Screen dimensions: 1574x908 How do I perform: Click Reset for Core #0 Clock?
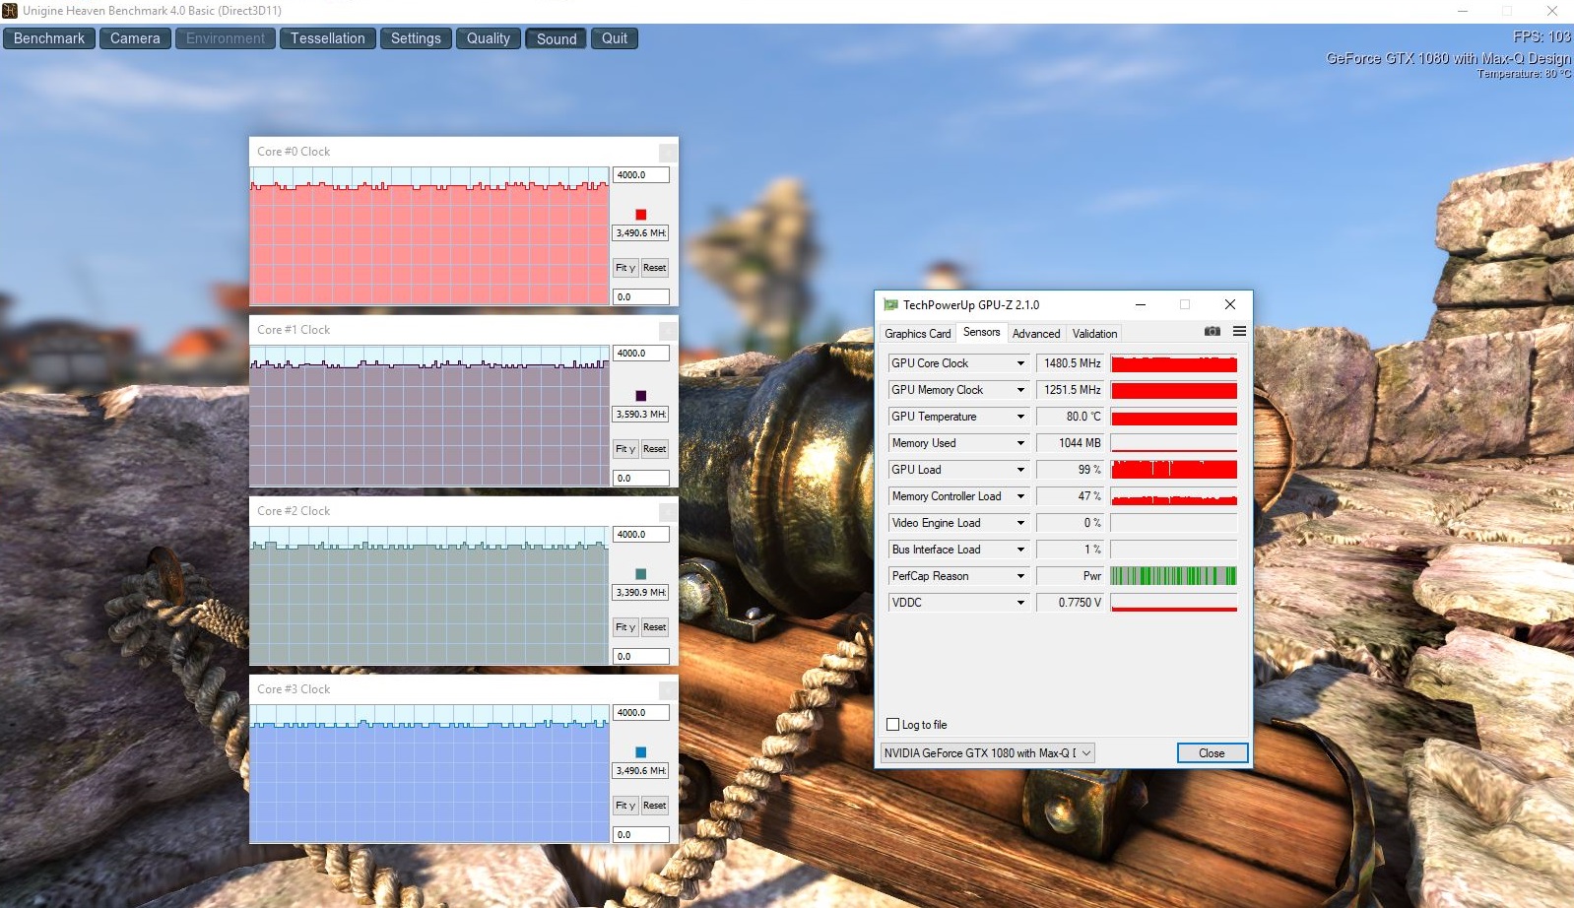(655, 268)
